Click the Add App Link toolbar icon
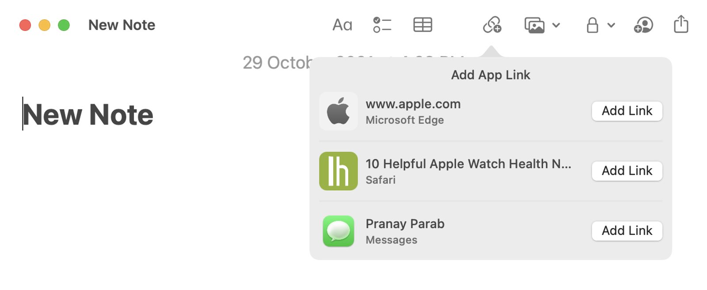The height and width of the screenshot is (290, 707). pyautogui.click(x=492, y=25)
